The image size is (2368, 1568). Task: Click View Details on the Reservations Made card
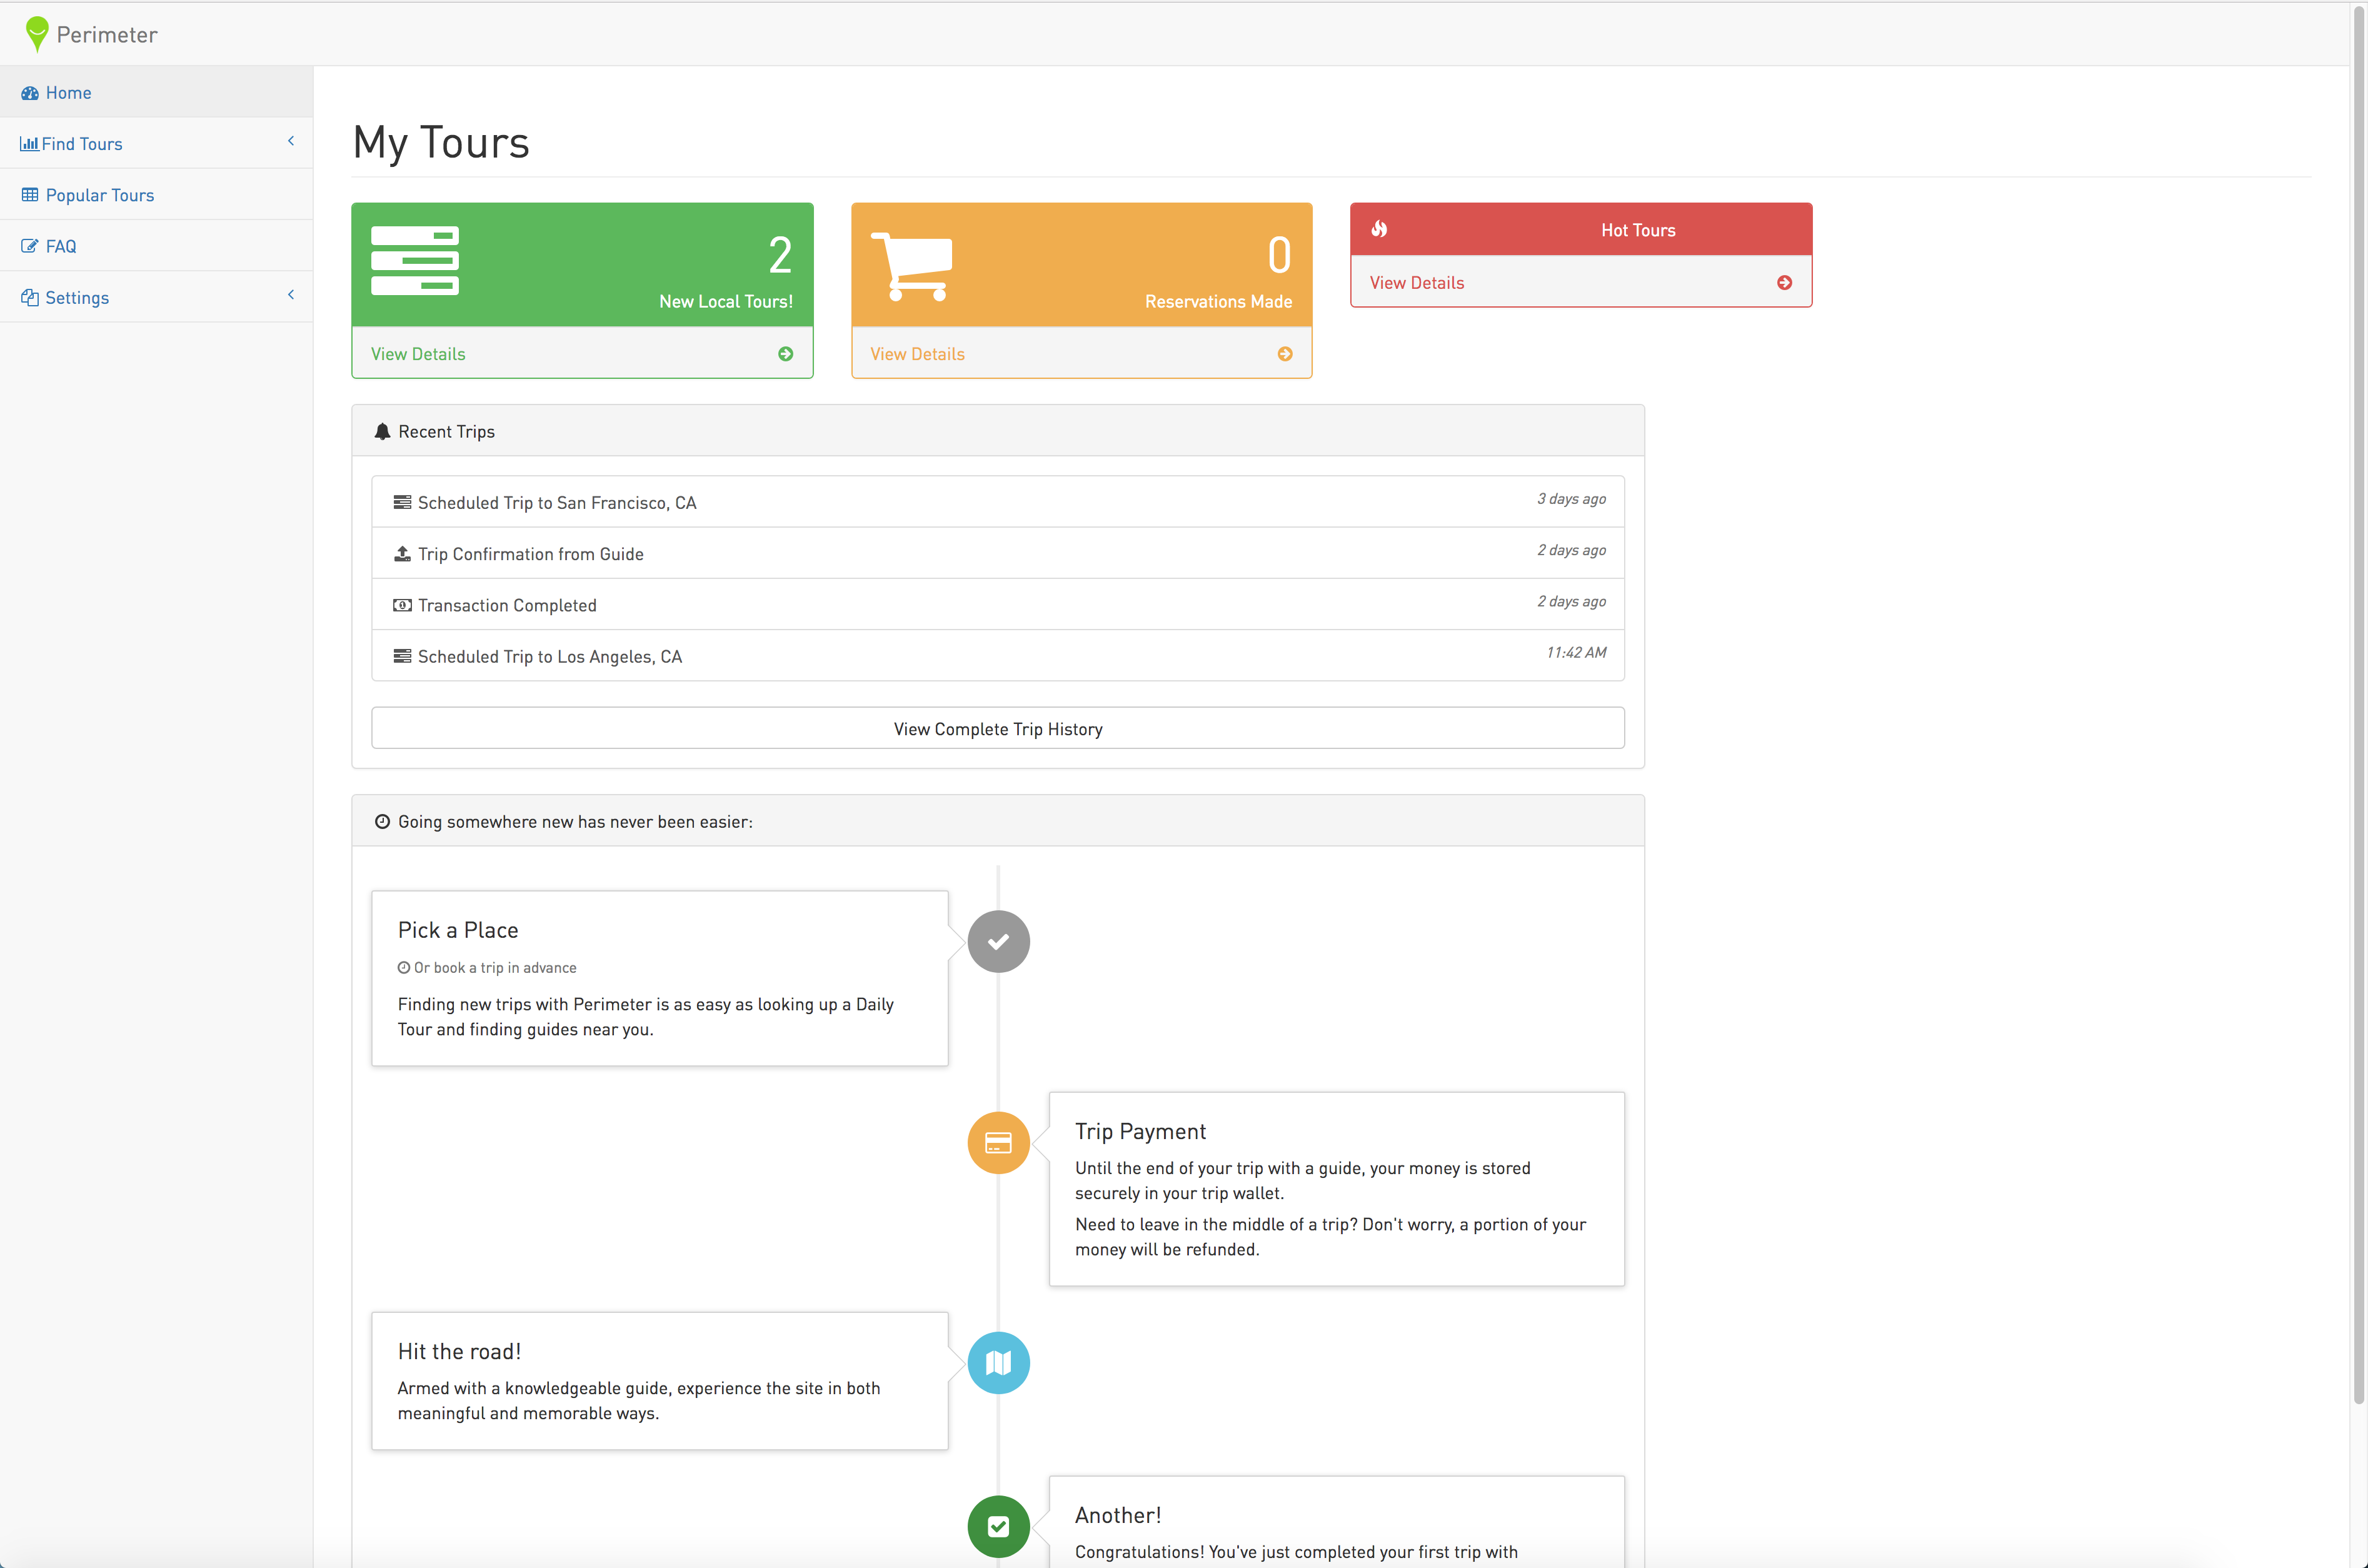click(916, 353)
